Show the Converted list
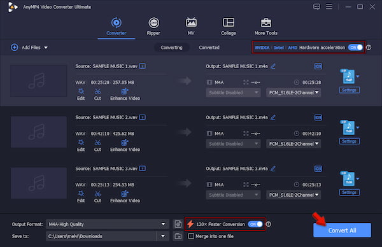Image resolution: width=382 pixels, height=247 pixels. [209, 48]
